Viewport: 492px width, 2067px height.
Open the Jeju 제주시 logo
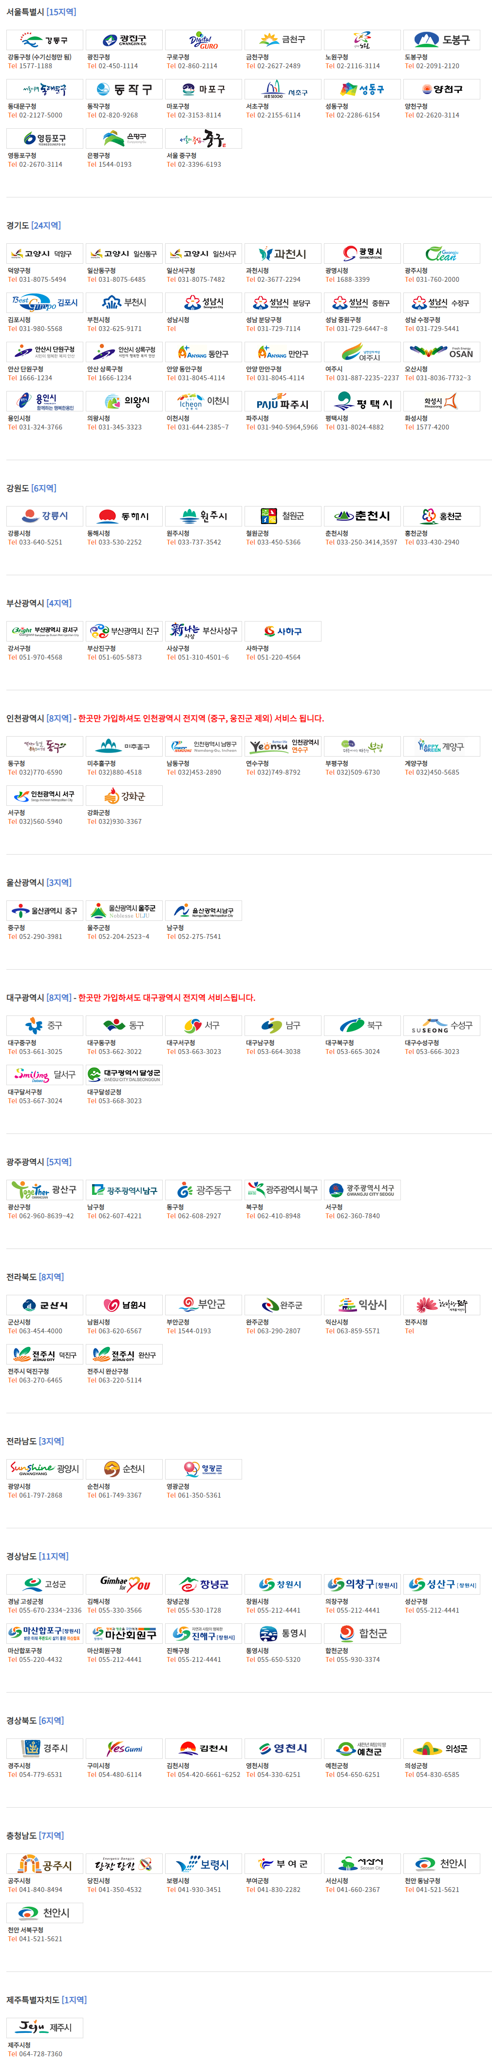45,2028
